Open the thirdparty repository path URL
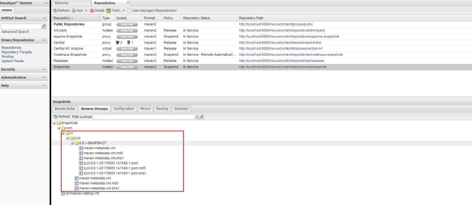Image resolution: width=472 pixels, height=205 pixels. (x=282, y=30)
